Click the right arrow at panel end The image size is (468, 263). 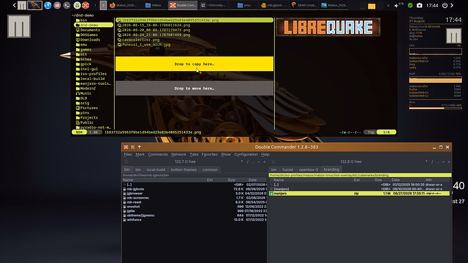(452, 5)
